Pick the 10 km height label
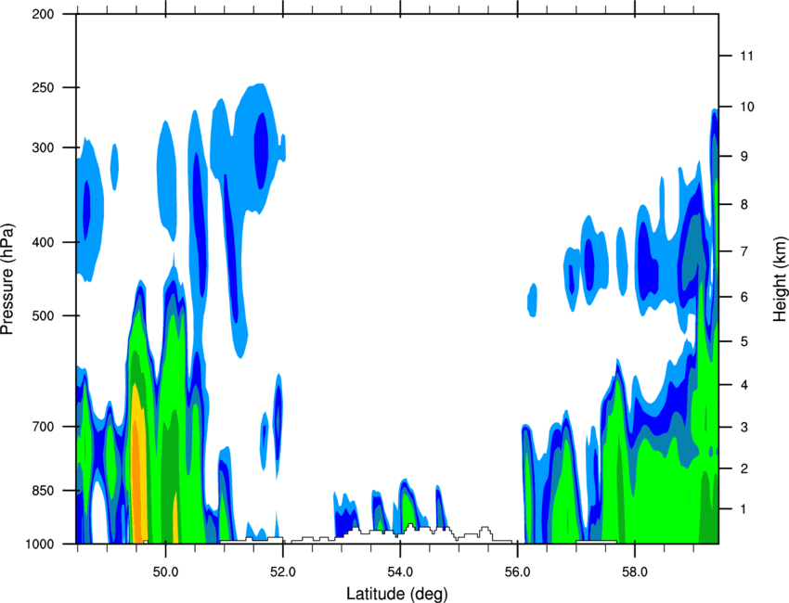The height and width of the screenshot is (603, 789). tap(746, 107)
